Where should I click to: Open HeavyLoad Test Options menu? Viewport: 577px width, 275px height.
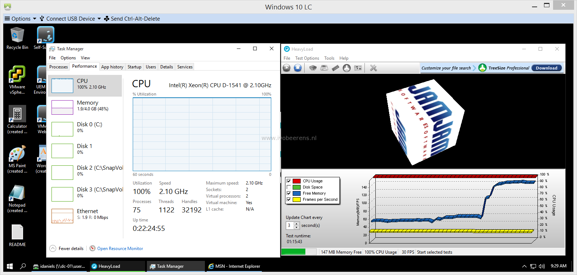click(x=307, y=58)
